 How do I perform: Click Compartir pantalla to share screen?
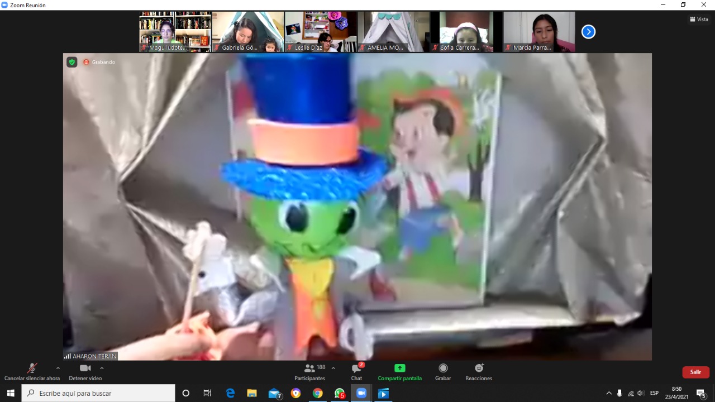click(x=399, y=372)
